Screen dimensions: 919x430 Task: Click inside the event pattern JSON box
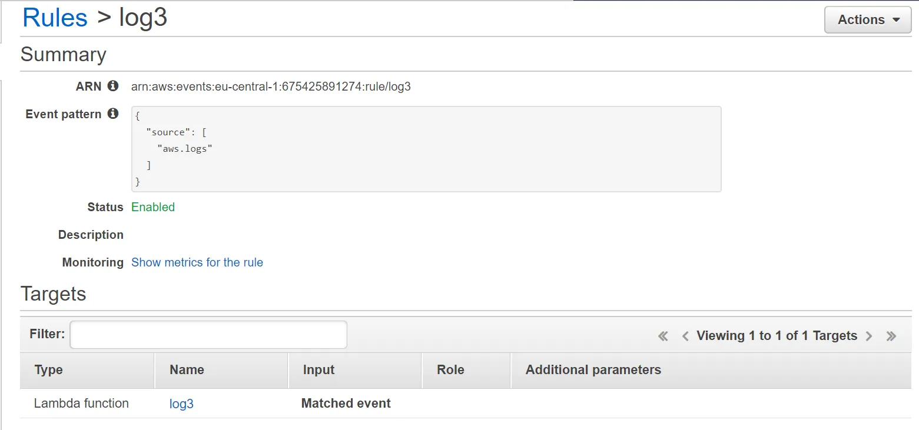[x=426, y=149]
